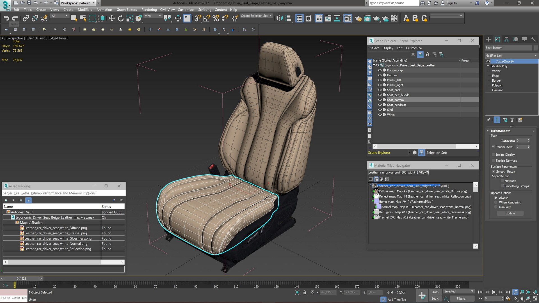Open the Create Selection Set dropdown

256,16
